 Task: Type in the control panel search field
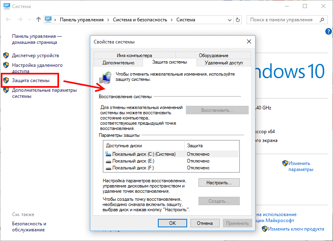281,19
